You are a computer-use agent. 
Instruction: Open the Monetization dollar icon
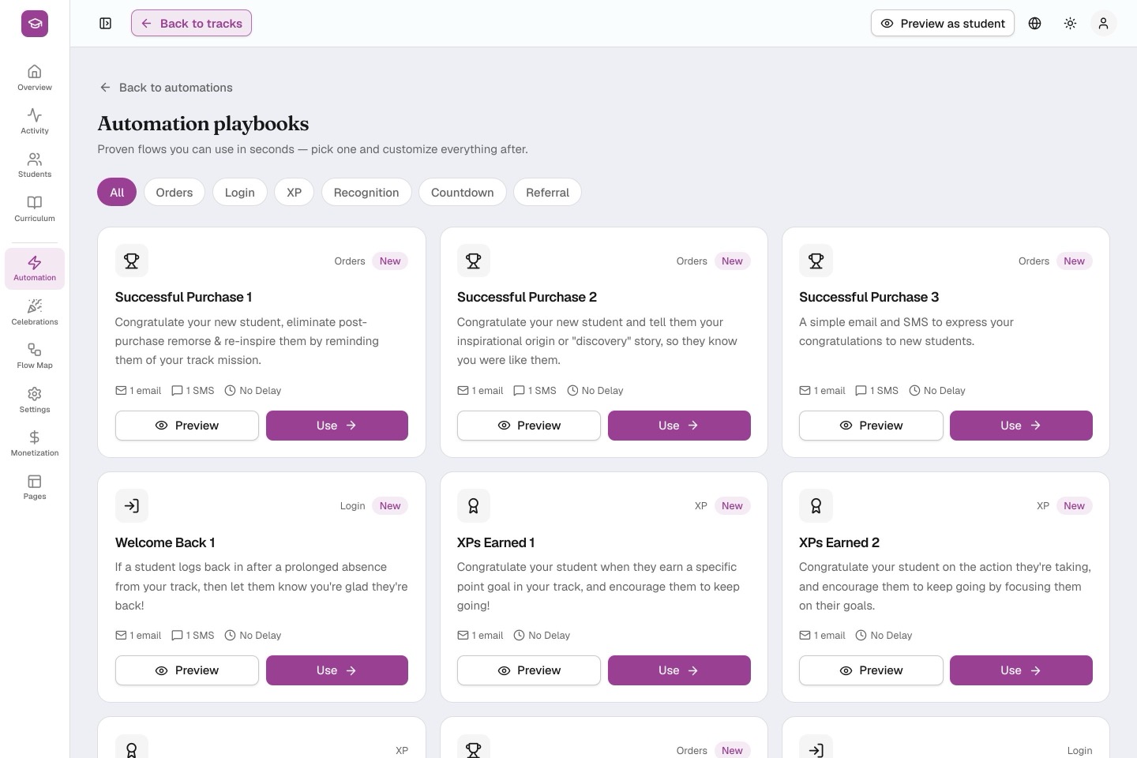(35, 443)
